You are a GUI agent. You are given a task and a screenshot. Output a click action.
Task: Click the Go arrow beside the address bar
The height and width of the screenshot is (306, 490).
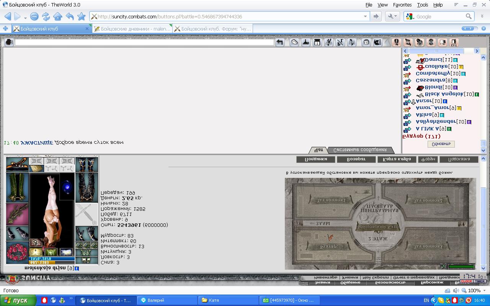coord(376,16)
